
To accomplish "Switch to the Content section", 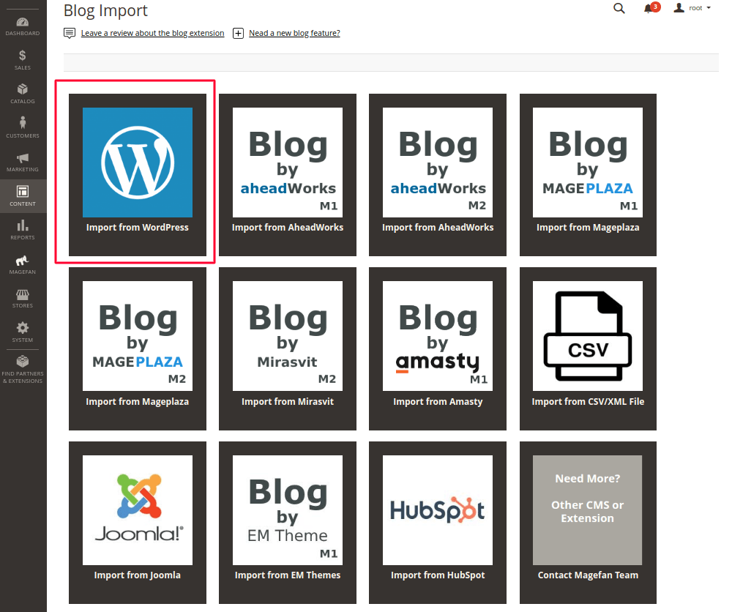I will [23, 195].
